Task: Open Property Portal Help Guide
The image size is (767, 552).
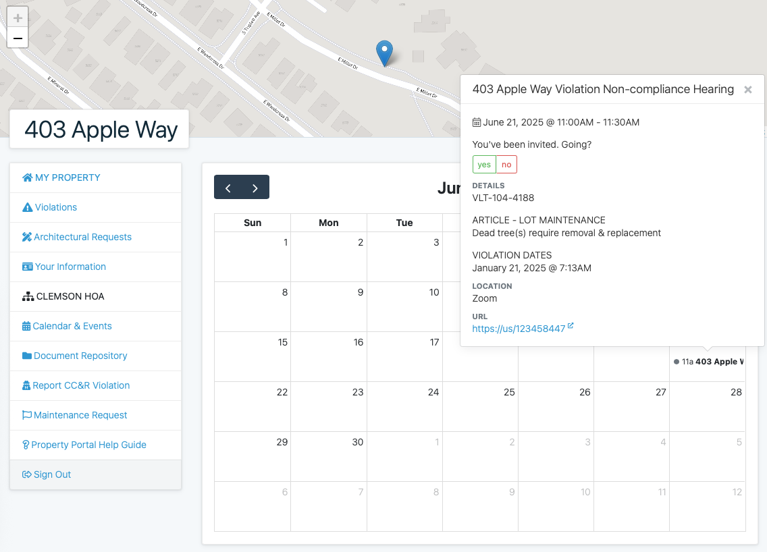Action: click(x=95, y=445)
